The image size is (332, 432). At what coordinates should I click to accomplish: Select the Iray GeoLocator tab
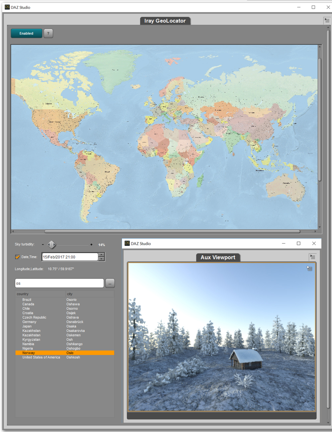165,21
